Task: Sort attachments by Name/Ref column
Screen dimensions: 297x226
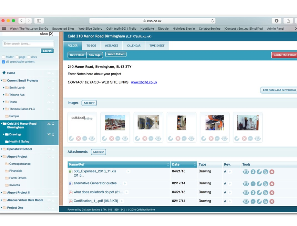Action: pyautogui.click(x=119, y=164)
